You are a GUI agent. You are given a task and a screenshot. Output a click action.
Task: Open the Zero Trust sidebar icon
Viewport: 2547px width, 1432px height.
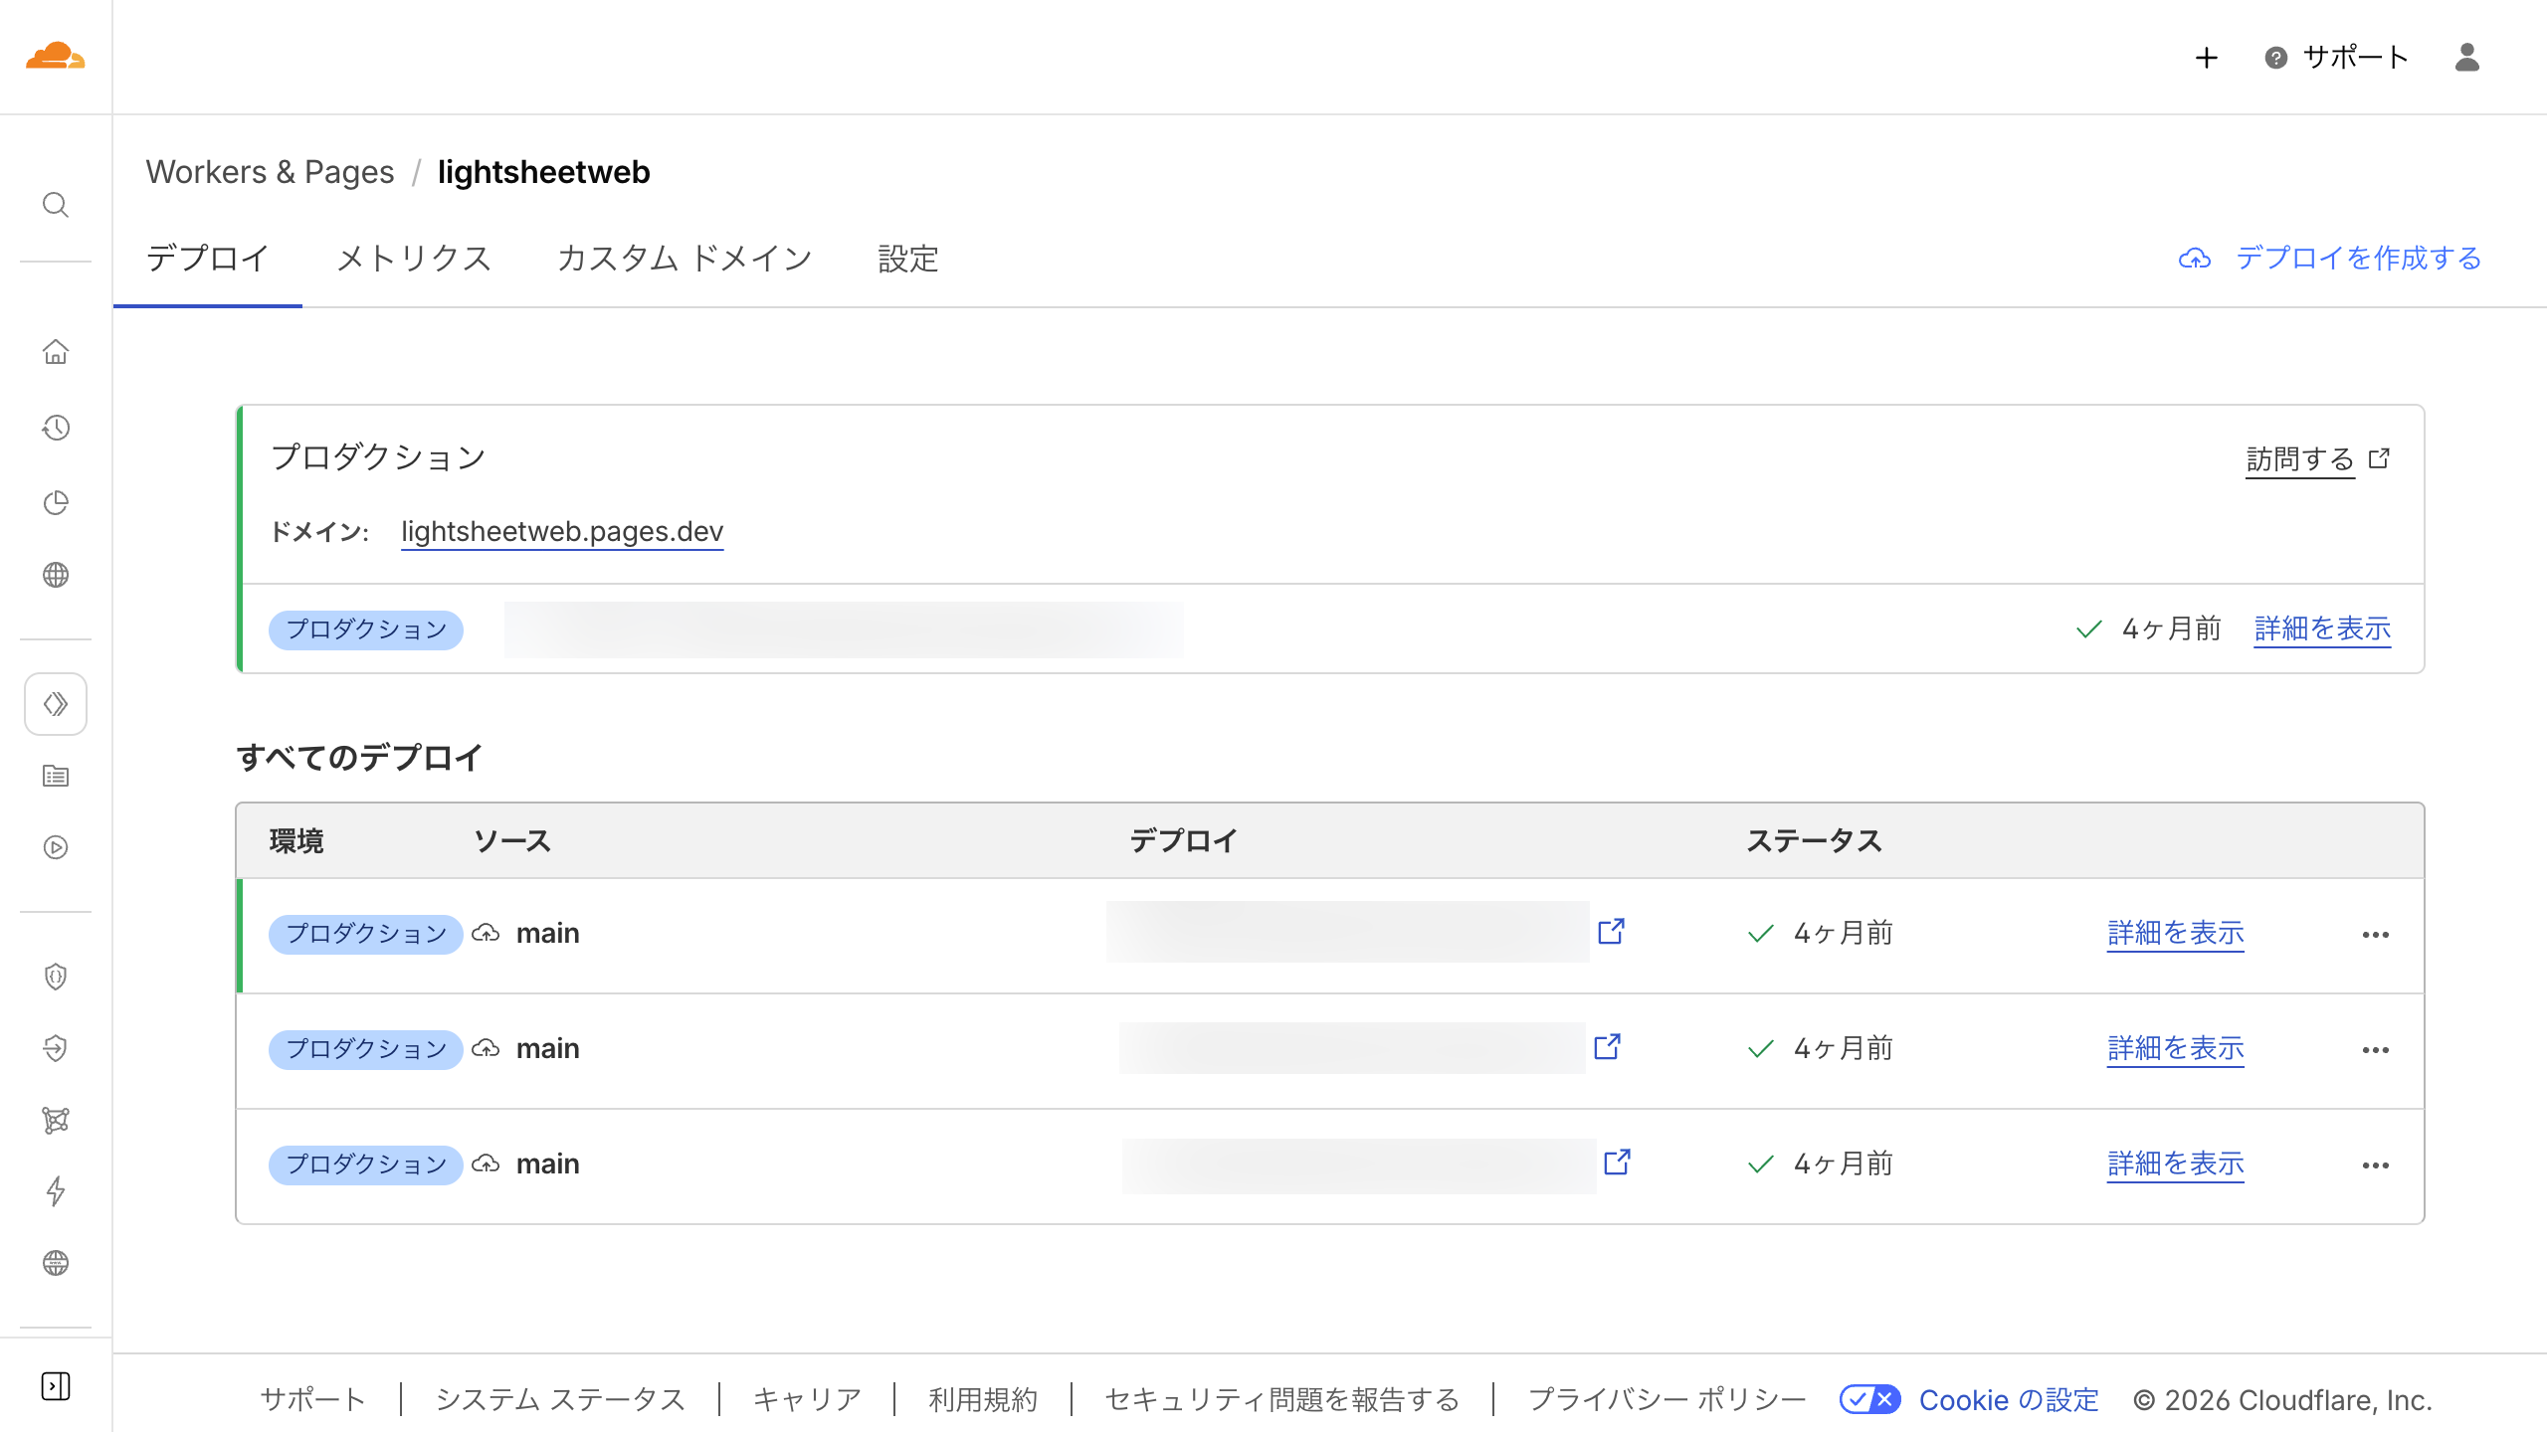[x=56, y=1047]
